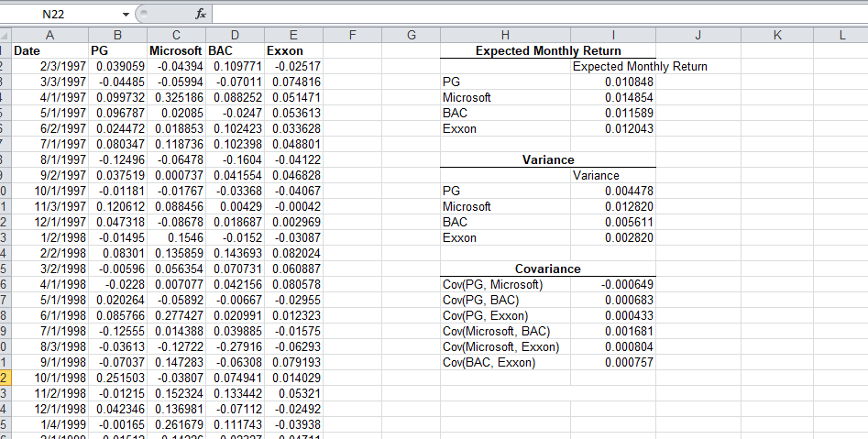Viewport: 868px width, 439px height.
Task: Open the Name Box dropdown arrow
Action: tap(126, 15)
